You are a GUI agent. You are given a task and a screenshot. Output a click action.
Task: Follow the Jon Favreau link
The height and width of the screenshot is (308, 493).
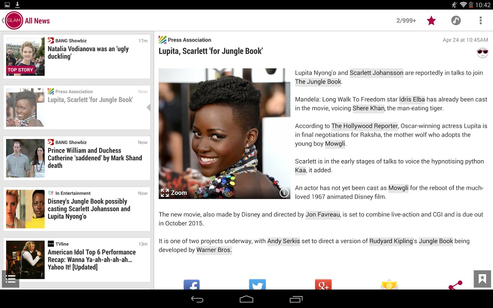(x=323, y=215)
